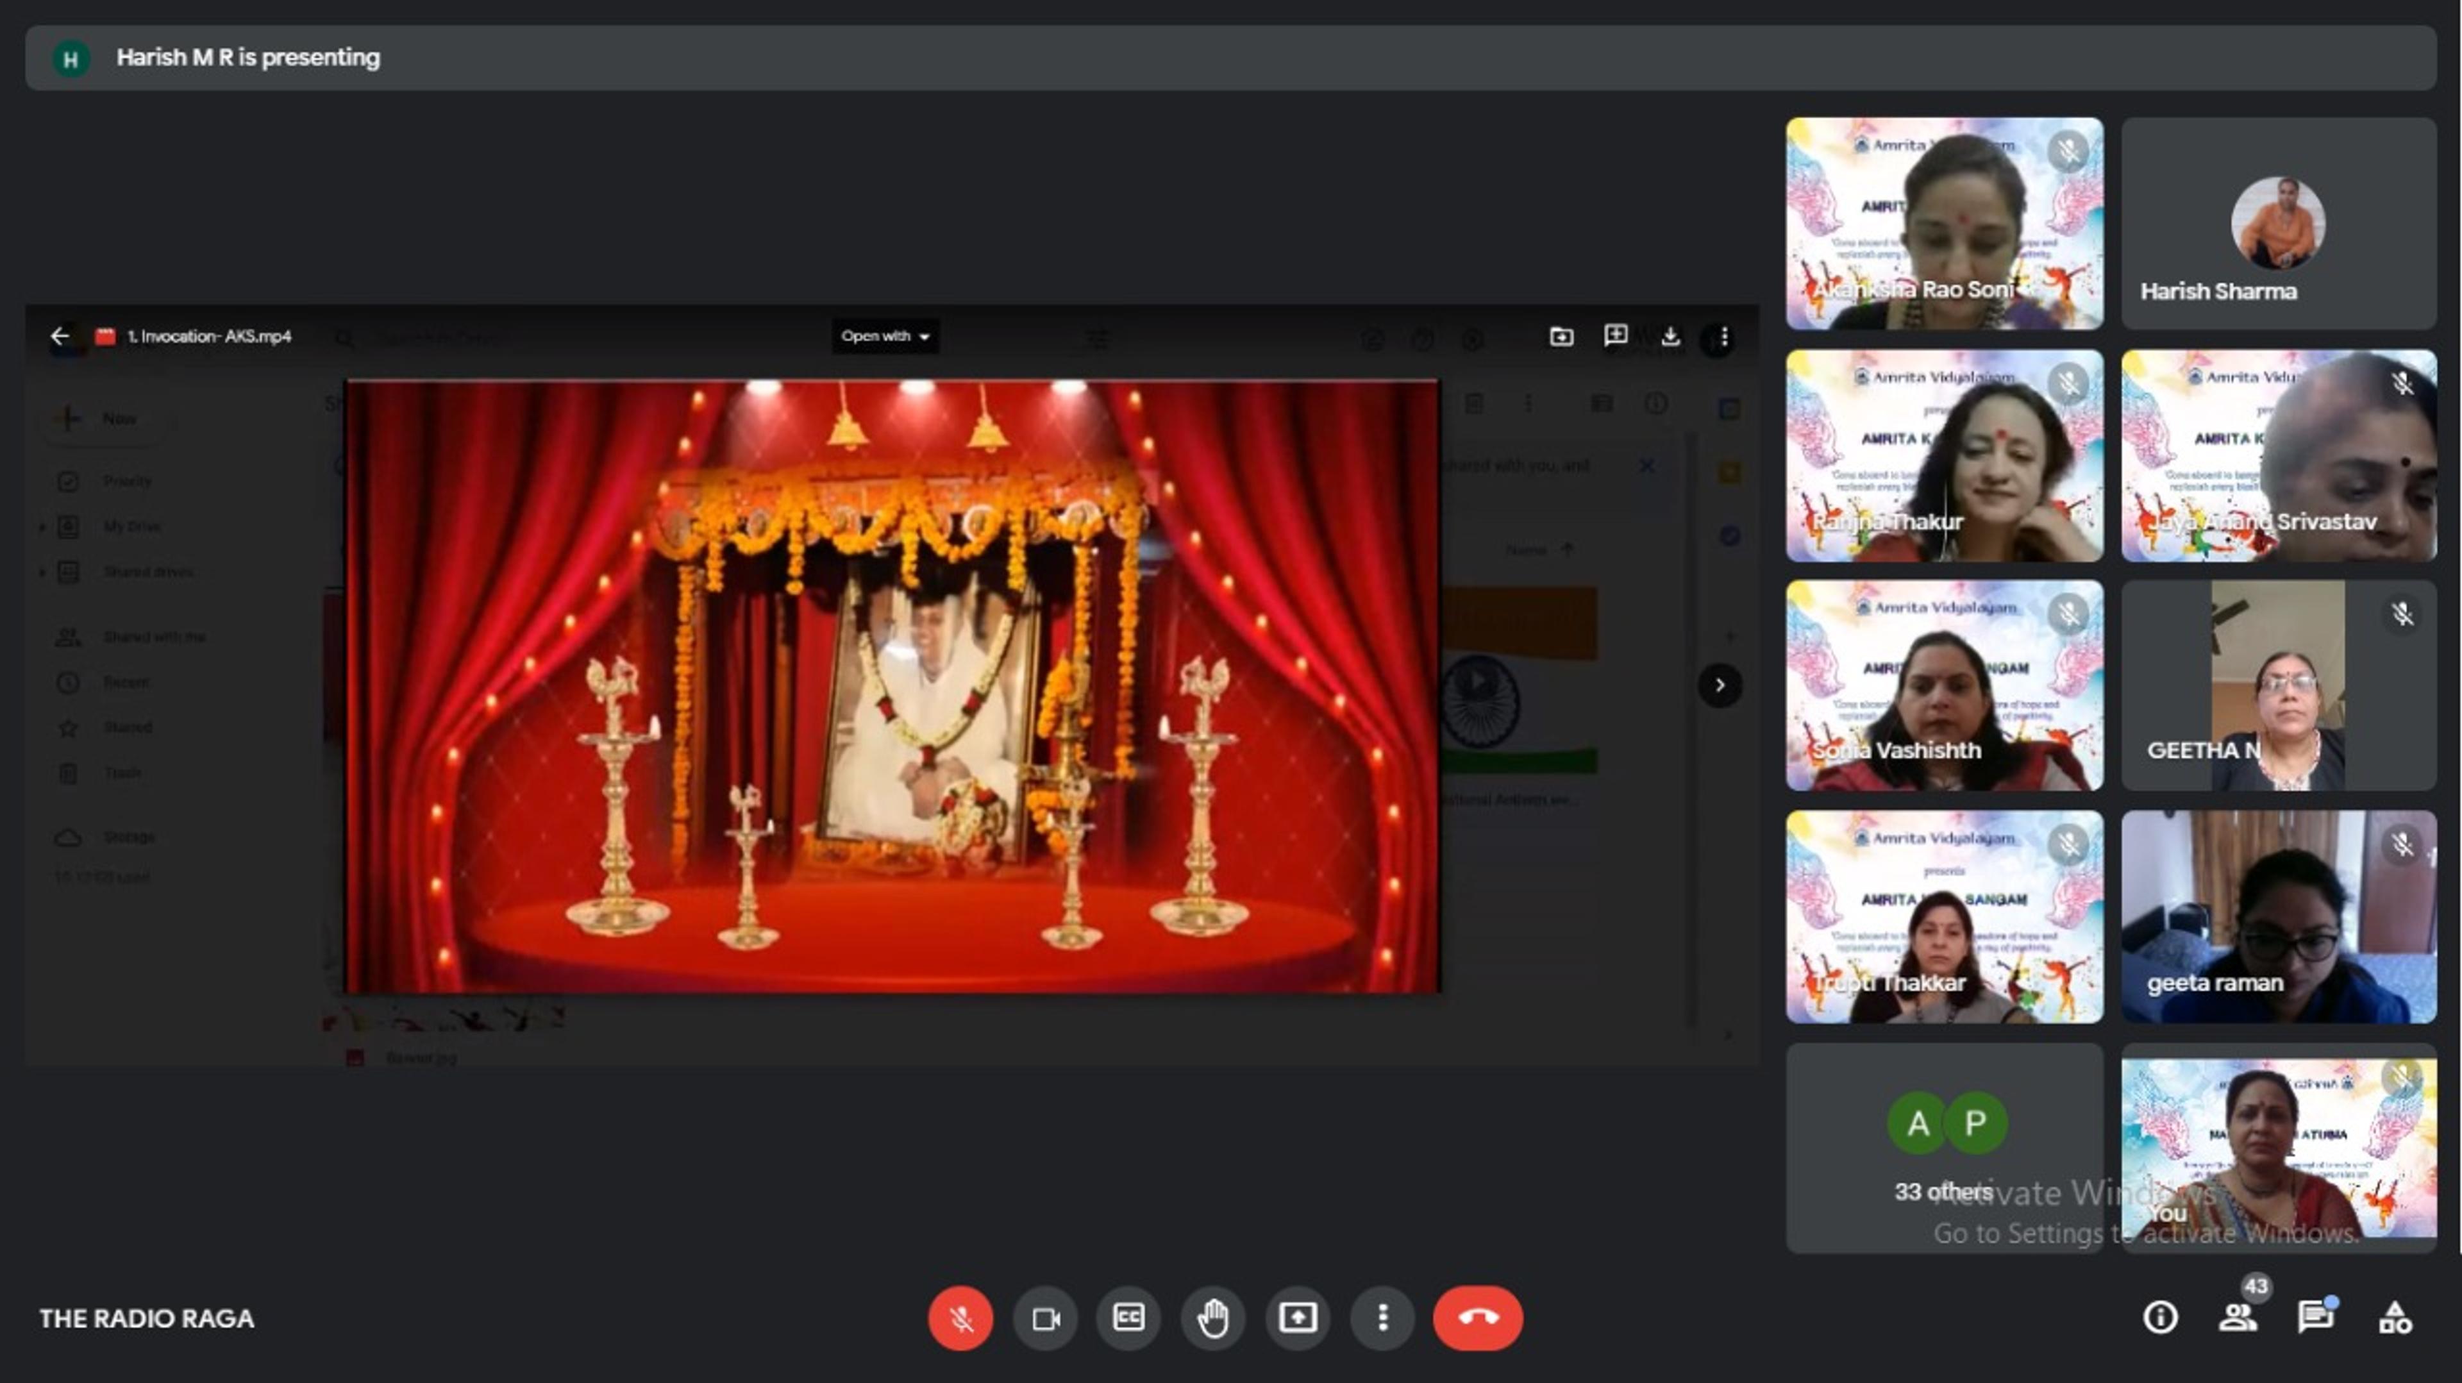Open chat with everyone
Image resolution: width=2462 pixels, height=1383 pixels.
tap(2315, 1317)
